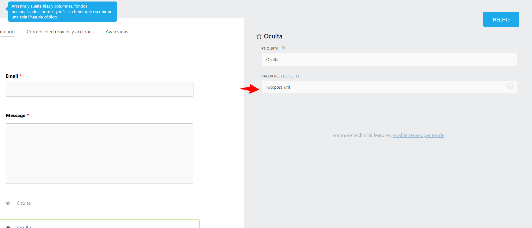This screenshot has width=532, height=228.
Task: Click the HECHO button
Action: tap(501, 19)
